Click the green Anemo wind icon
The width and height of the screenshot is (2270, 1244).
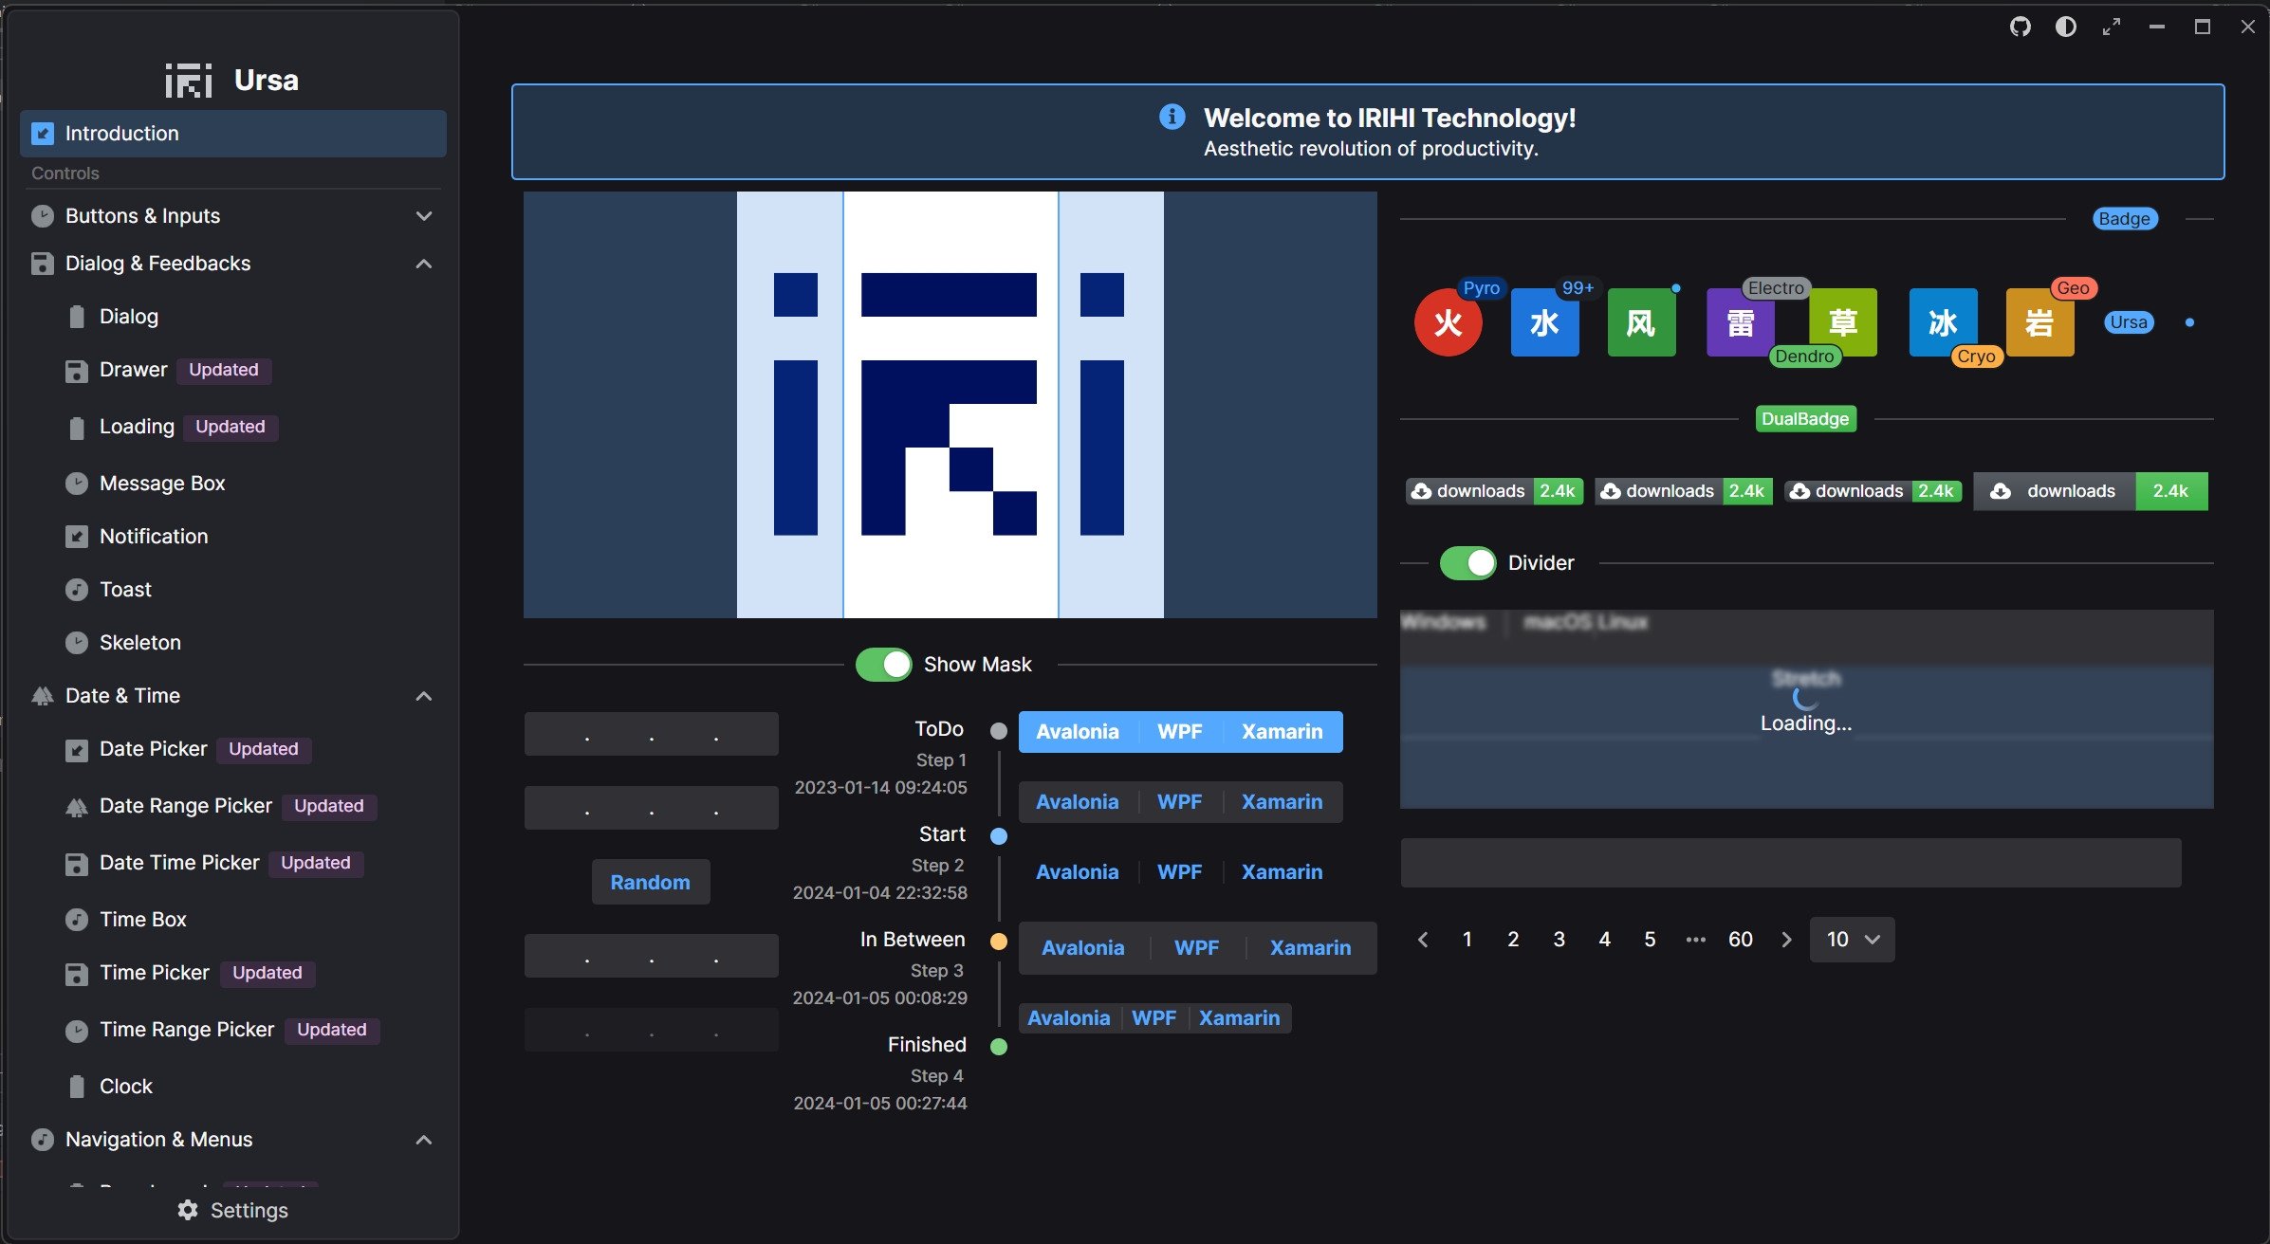1641,323
